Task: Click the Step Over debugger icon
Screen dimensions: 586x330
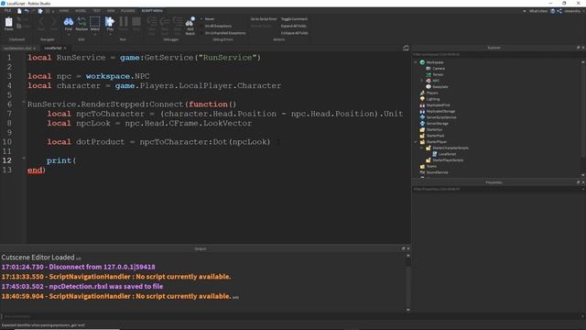Action: (x=165, y=22)
